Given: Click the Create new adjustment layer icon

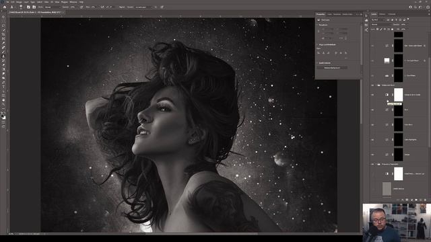Looking at the screenshot, I should (x=411, y=200).
